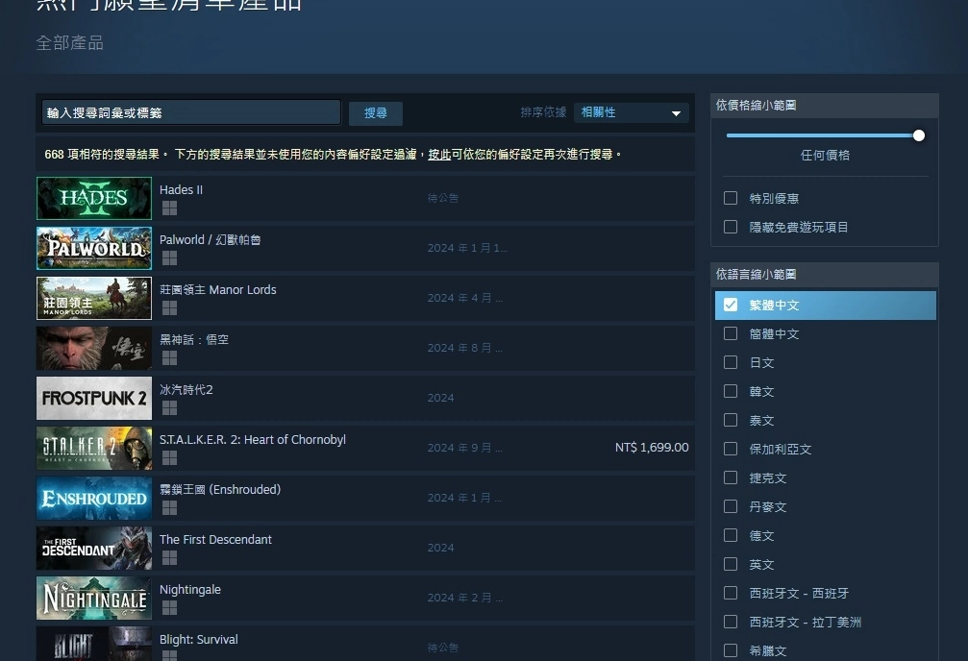The width and height of the screenshot is (968, 661).
Task: Check the 西班牙文 - 西班牙 filter
Action: pyautogui.click(x=731, y=593)
